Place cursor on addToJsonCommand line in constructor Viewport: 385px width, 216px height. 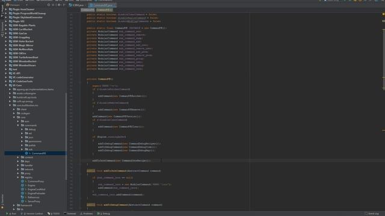pyautogui.click(x=122, y=161)
